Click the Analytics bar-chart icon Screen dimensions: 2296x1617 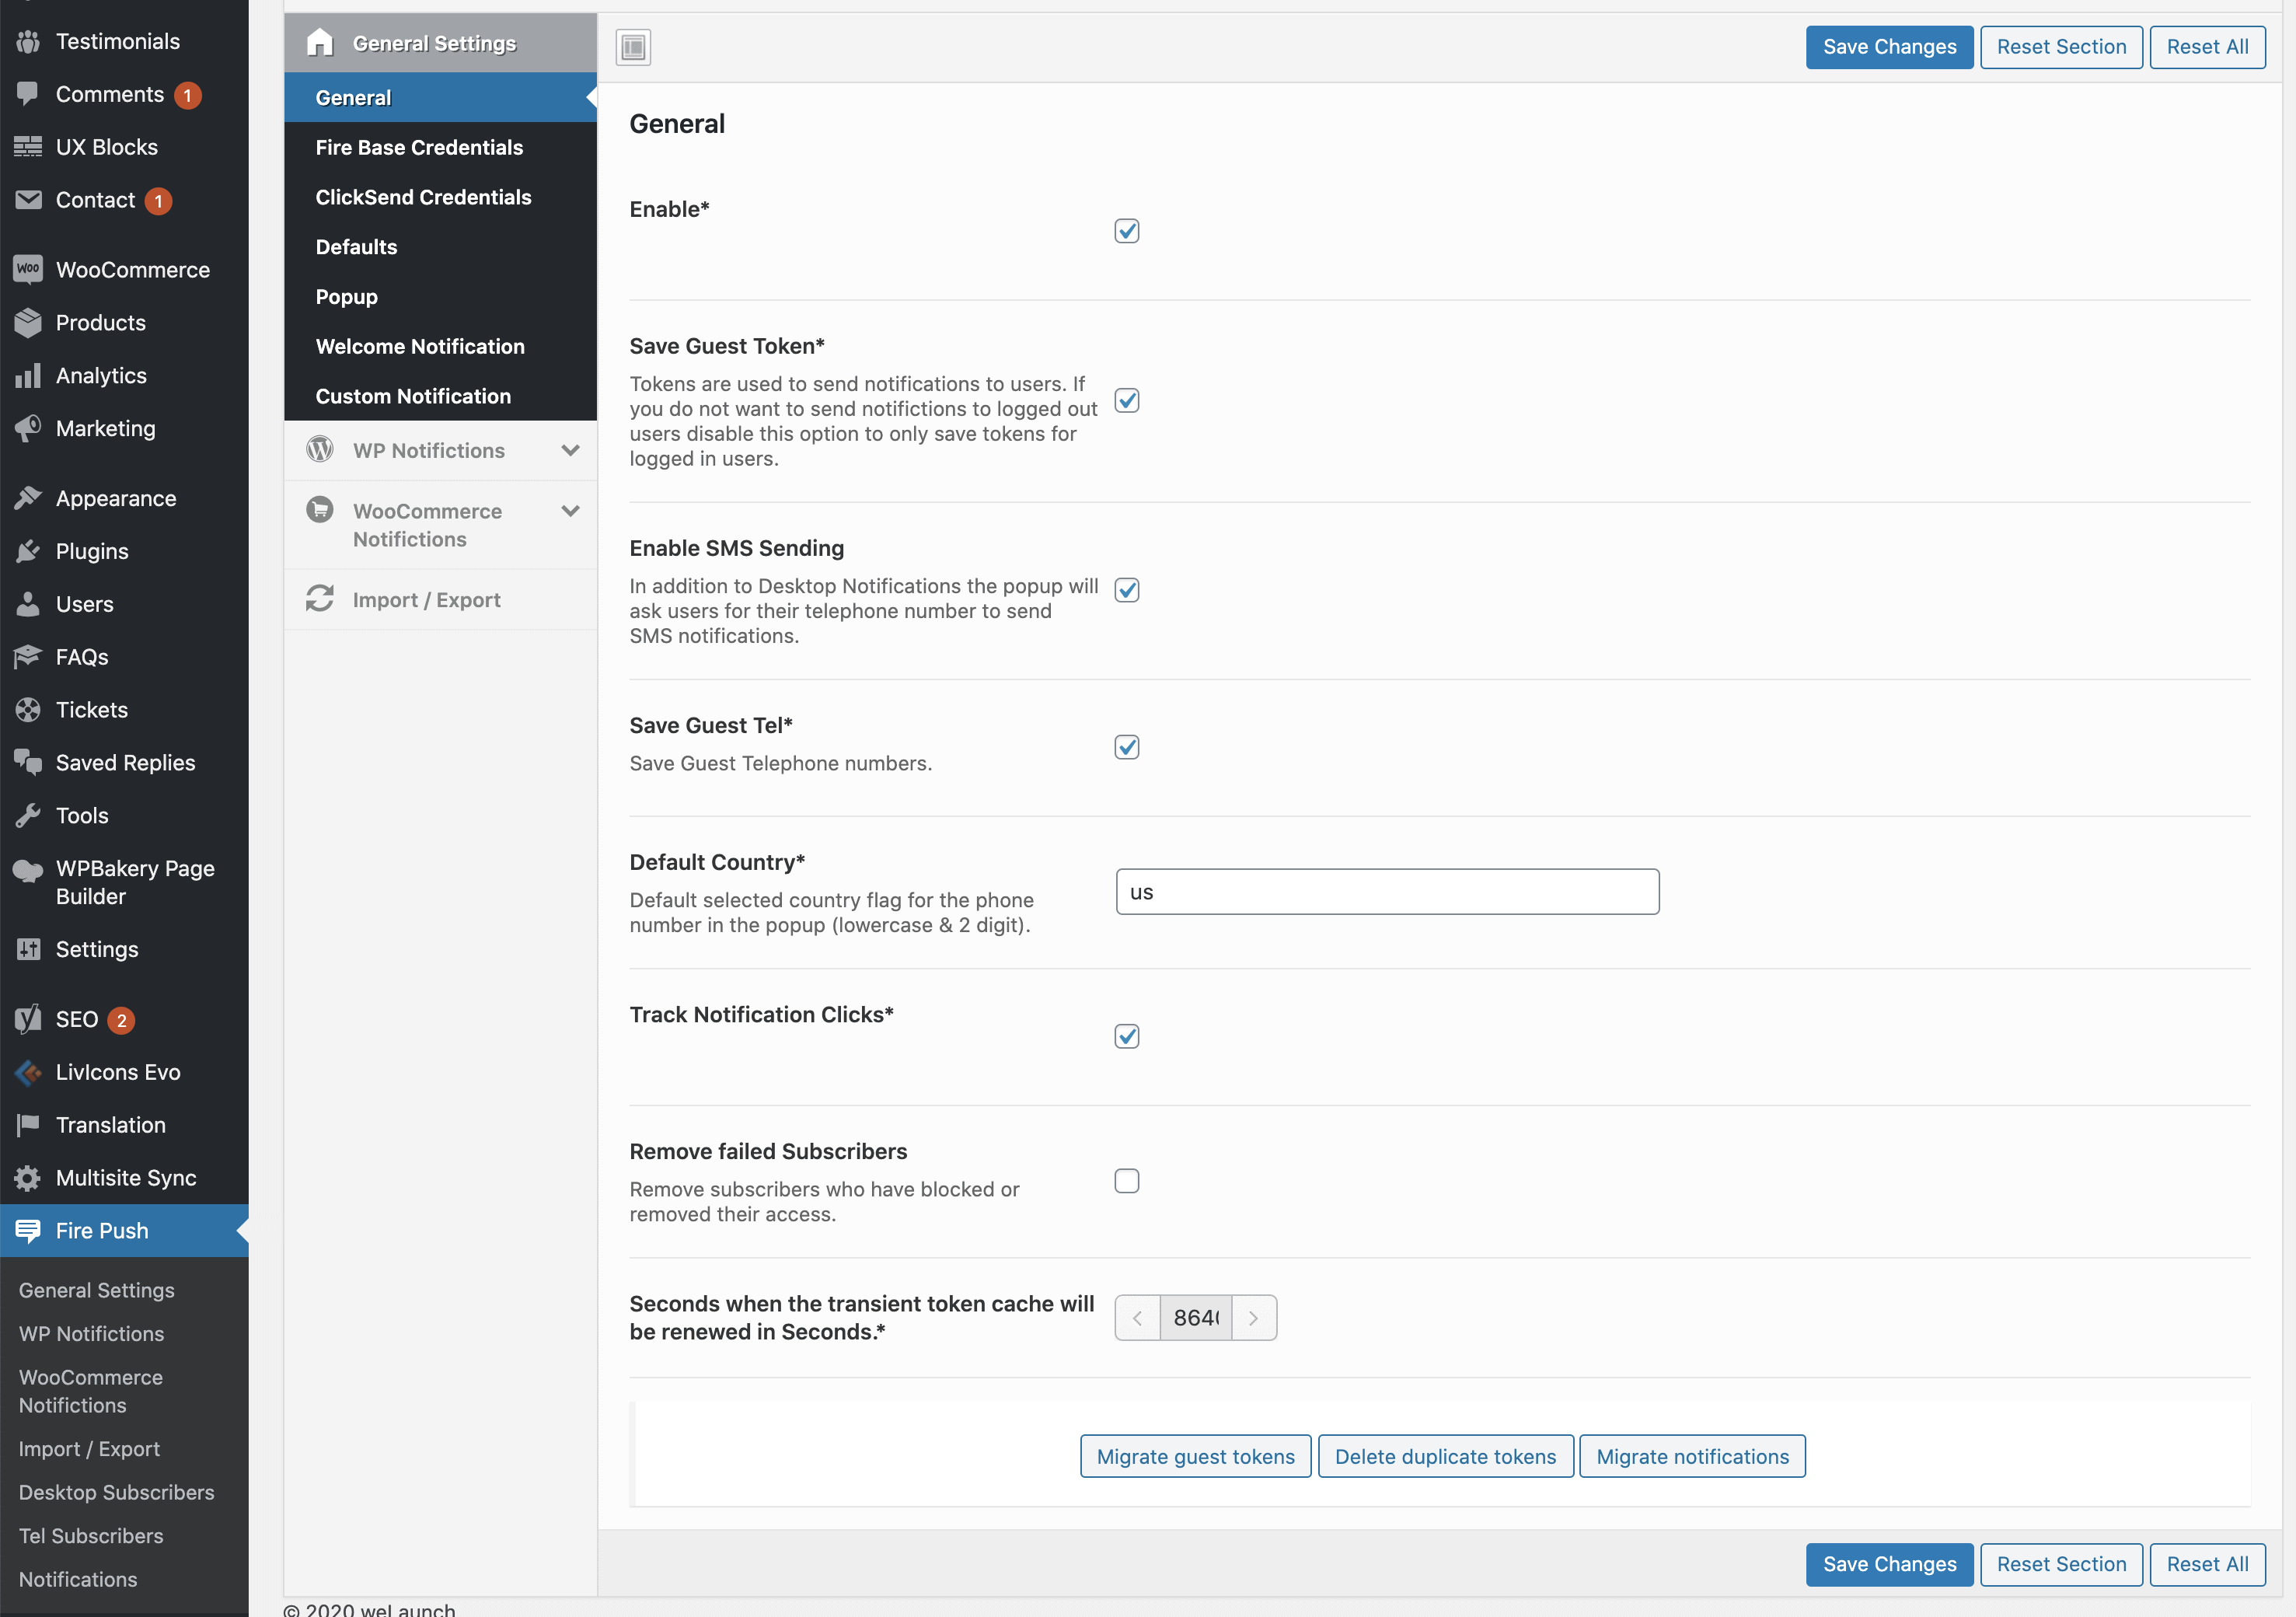tap(27, 375)
